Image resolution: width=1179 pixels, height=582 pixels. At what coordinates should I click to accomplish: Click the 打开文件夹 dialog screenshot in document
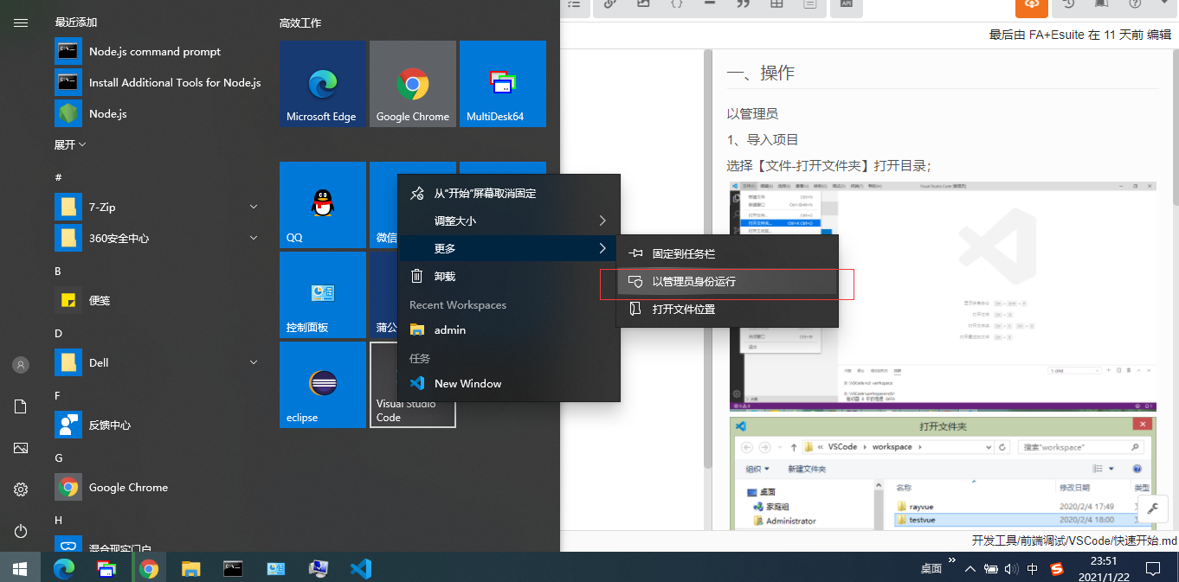[x=943, y=473]
